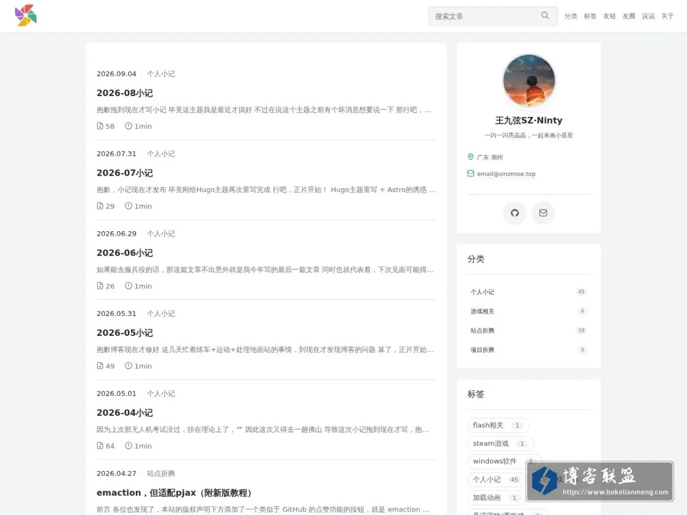Click clock icon of 2026-06小记
The image size is (687, 515).
coord(129,286)
